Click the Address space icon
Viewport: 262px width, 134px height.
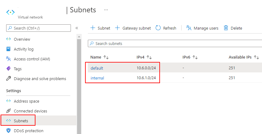[x=8, y=101]
